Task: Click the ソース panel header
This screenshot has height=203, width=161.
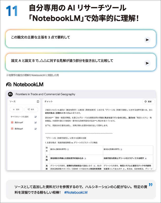Action: pyautogui.click(x=12, y=101)
